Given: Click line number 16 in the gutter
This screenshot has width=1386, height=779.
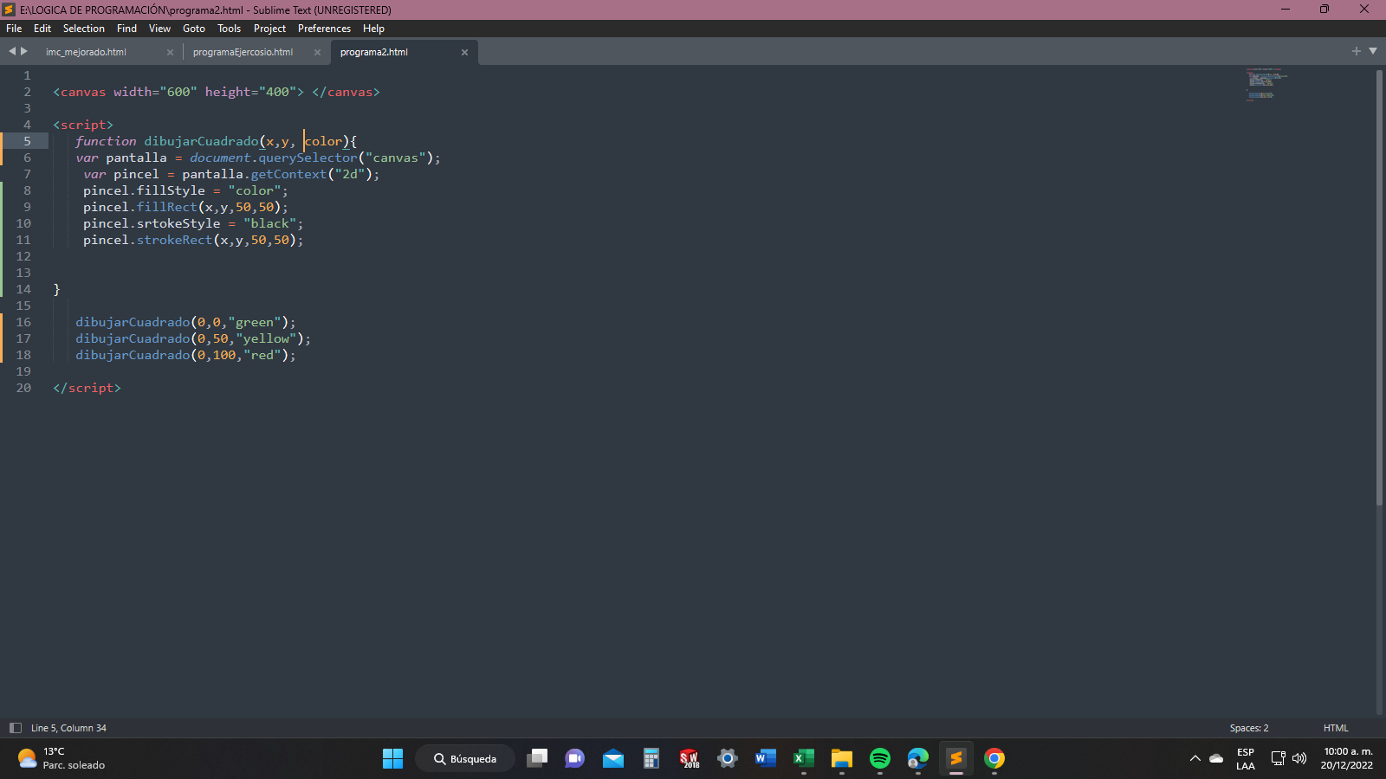Looking at the screenshot, I should [23, 322].
